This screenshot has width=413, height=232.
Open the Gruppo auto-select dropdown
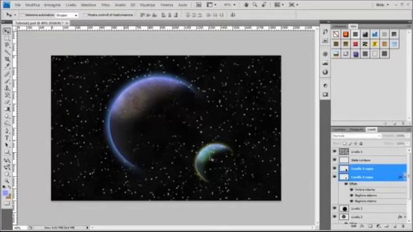tap(67, 15)
